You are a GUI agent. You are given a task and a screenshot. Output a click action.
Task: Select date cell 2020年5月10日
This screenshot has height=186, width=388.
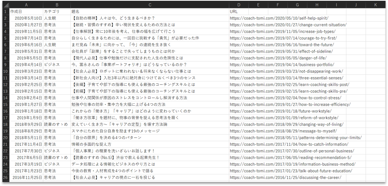pos(28,18)
